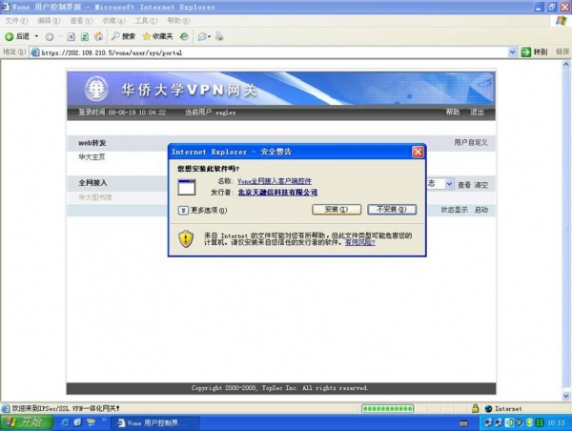Click the 链接 Links toolbar label

coord(562,51)
